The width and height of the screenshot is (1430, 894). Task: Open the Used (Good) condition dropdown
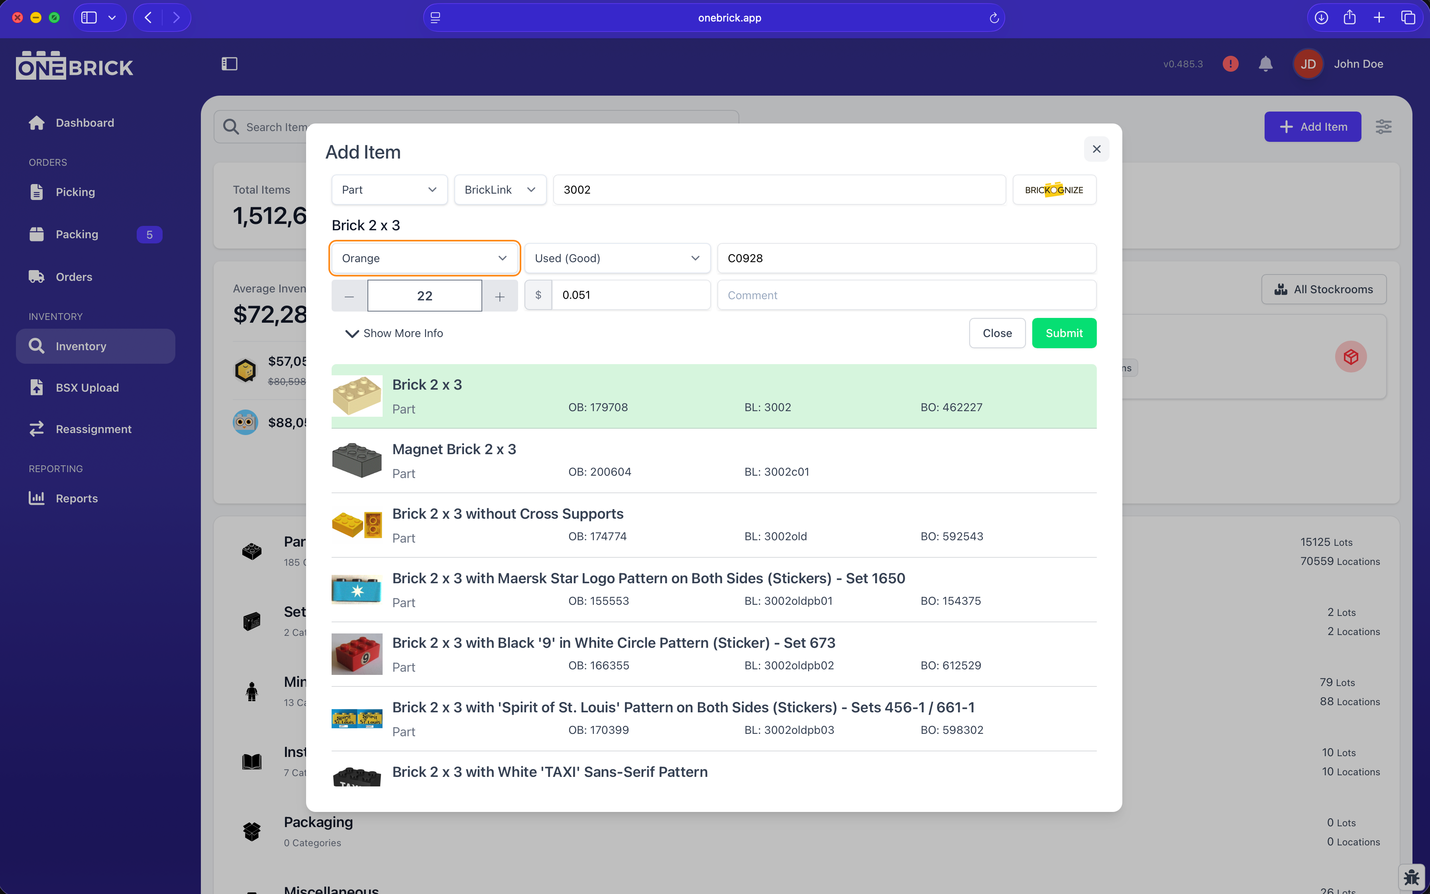pyautogui.click(x=617, y=259)
